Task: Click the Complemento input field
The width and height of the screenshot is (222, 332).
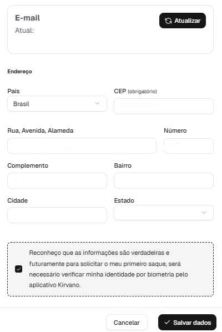Action: coord(57,180)
